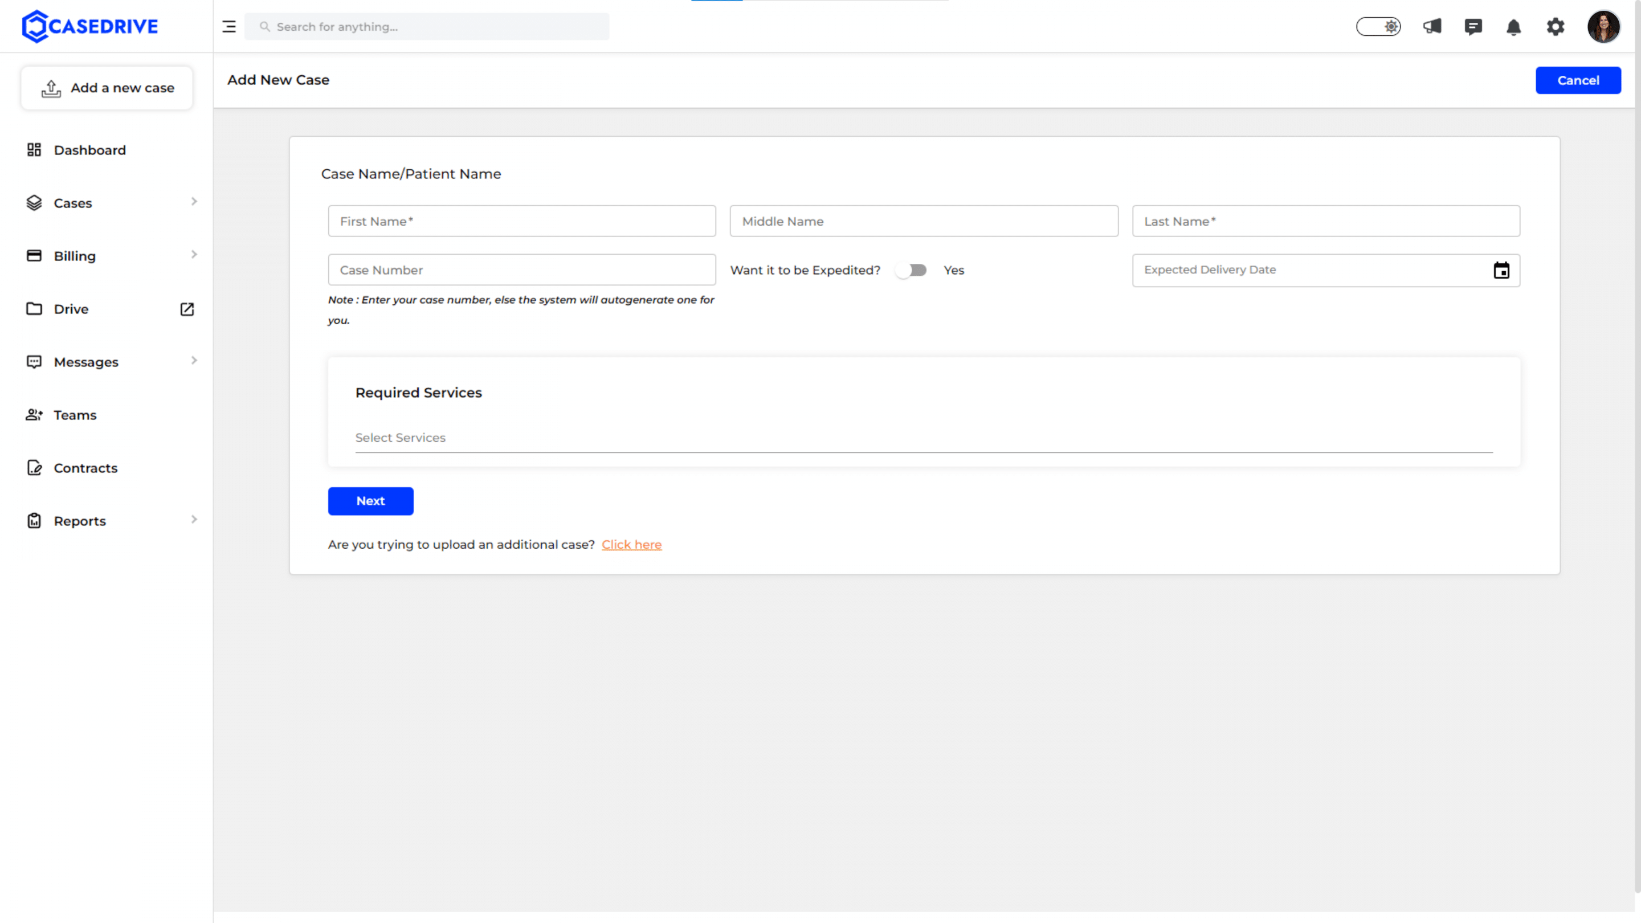Open the Select Services dropdown

tap(923, 438)
